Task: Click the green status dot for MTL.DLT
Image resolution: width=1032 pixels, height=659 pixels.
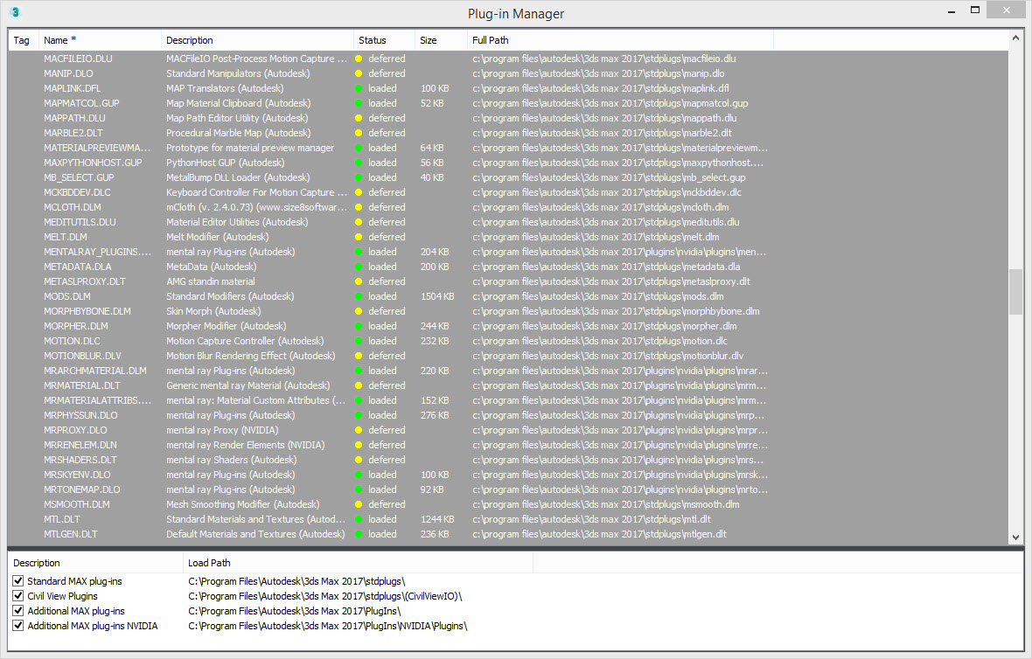Action: [359, 519]
